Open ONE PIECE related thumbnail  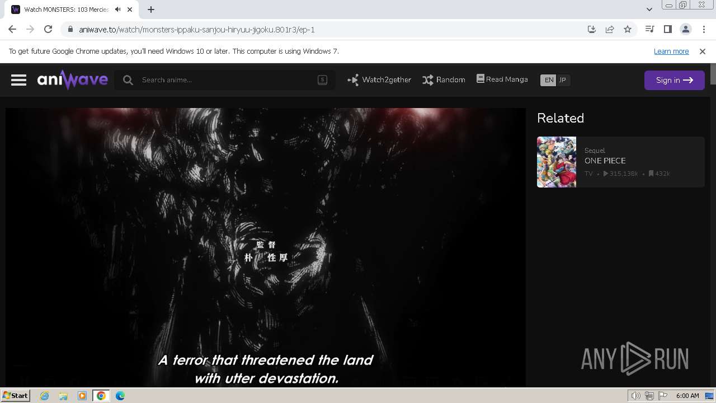[557, 162]
